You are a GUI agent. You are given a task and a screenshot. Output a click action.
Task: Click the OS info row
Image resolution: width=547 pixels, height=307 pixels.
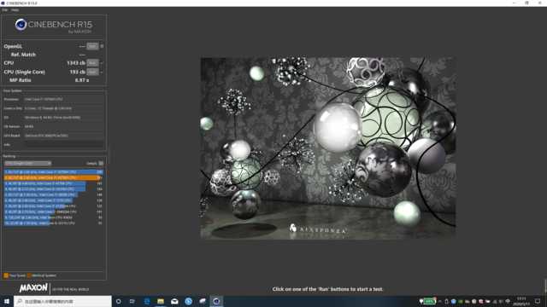click(x=53, y=118)
